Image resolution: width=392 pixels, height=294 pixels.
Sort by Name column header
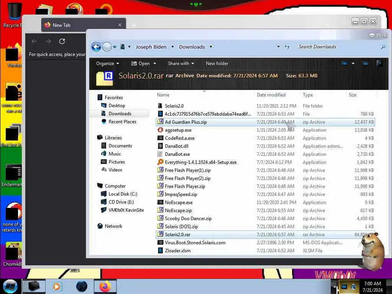[163, 95]
